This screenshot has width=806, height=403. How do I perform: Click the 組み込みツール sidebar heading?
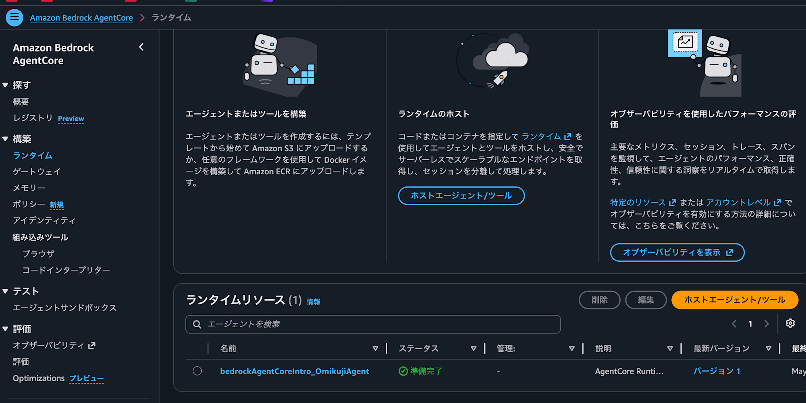click(40, 237)
